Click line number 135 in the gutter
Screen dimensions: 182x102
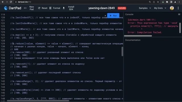[3, 61]
